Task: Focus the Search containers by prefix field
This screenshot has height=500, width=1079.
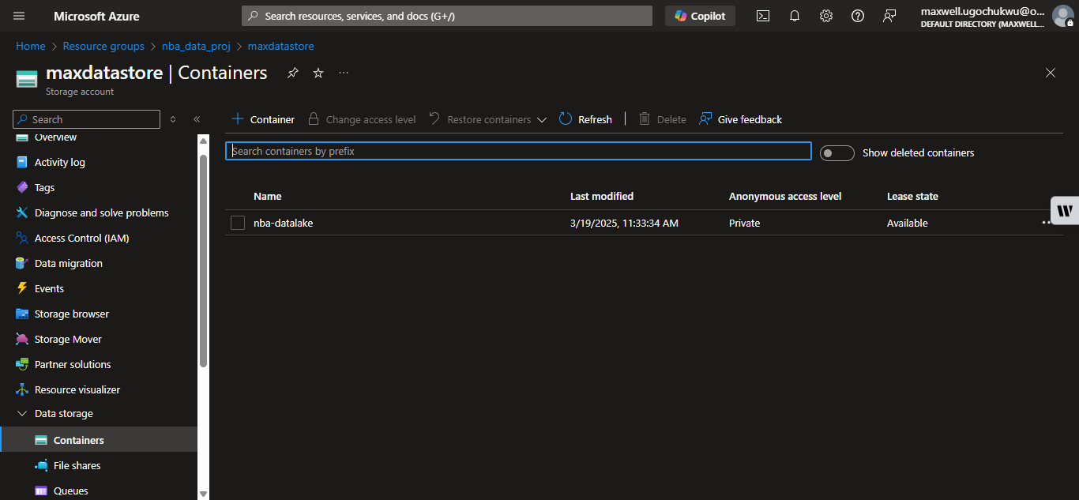Action: (x=518, y=151)
